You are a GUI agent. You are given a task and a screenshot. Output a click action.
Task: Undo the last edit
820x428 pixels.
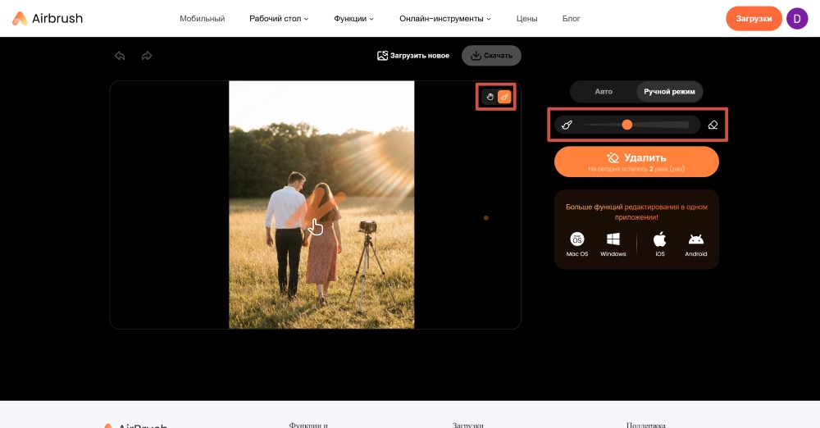click(120, 56)
